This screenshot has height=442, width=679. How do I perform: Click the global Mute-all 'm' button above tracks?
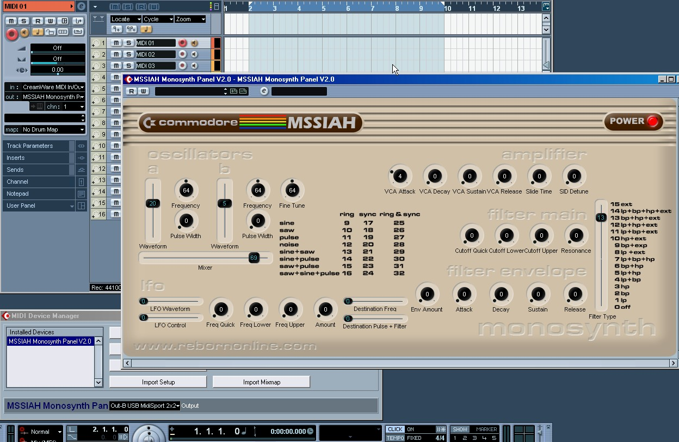pos(115,7)
